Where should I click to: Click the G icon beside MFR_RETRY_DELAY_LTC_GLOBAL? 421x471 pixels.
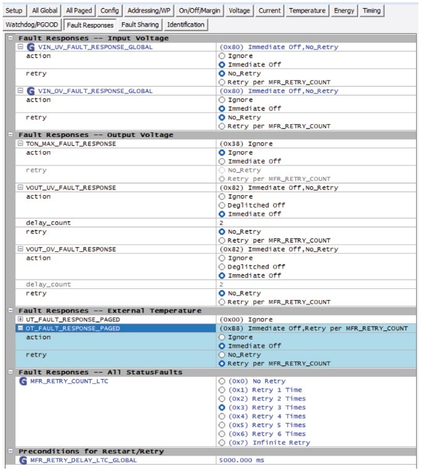click(x=23, y=461)
